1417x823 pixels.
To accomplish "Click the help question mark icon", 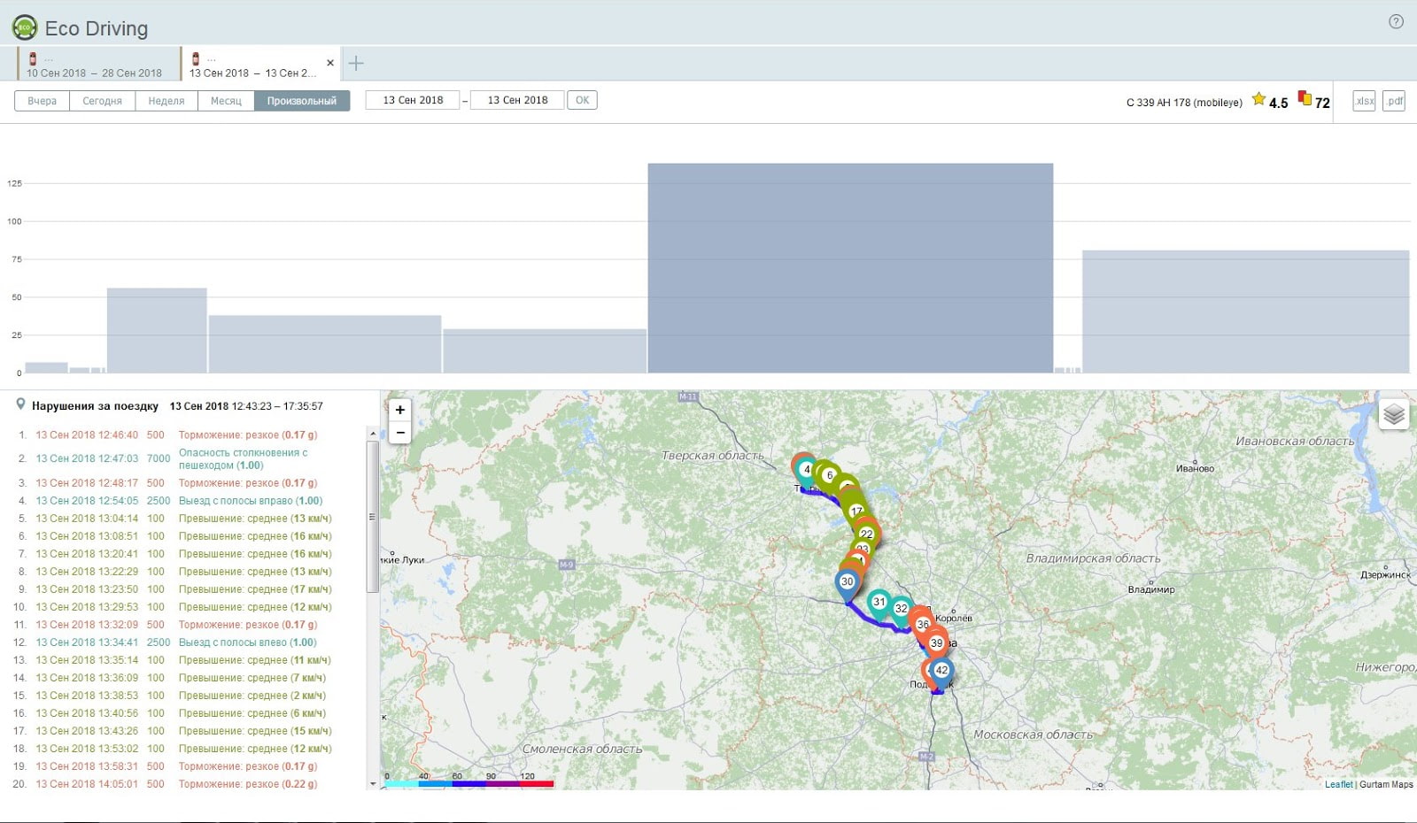I will (1396, 22).
